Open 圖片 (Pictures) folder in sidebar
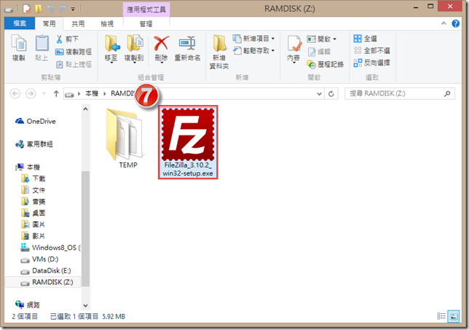 33,224
